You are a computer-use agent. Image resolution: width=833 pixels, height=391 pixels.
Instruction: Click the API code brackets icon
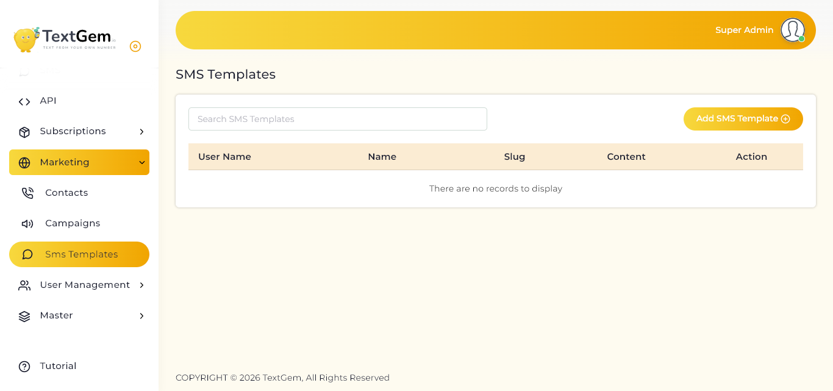pyautogui.click(x=24, y=102)
